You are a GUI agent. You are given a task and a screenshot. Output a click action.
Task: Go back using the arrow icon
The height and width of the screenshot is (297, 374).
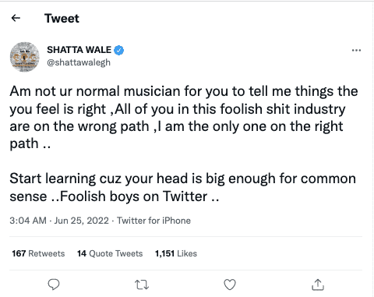click(16, 18)
